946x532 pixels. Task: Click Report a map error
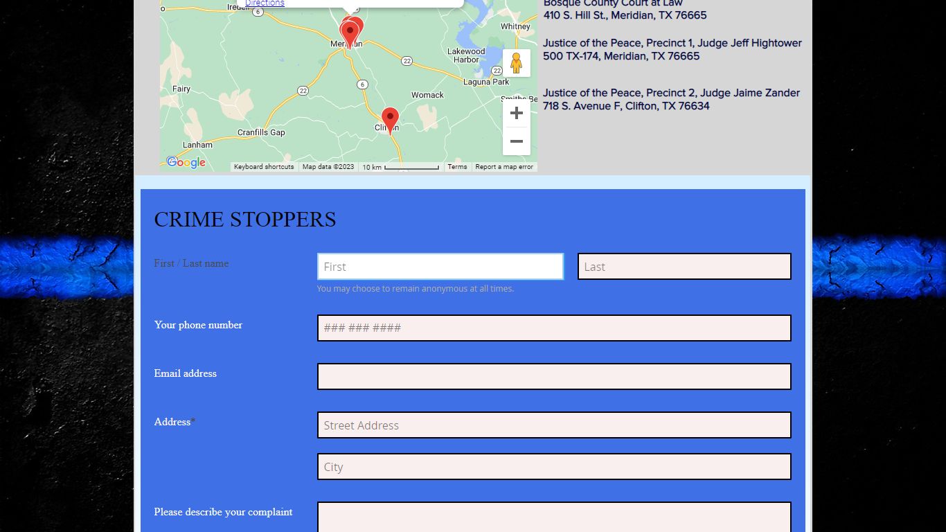pos(504,167)
